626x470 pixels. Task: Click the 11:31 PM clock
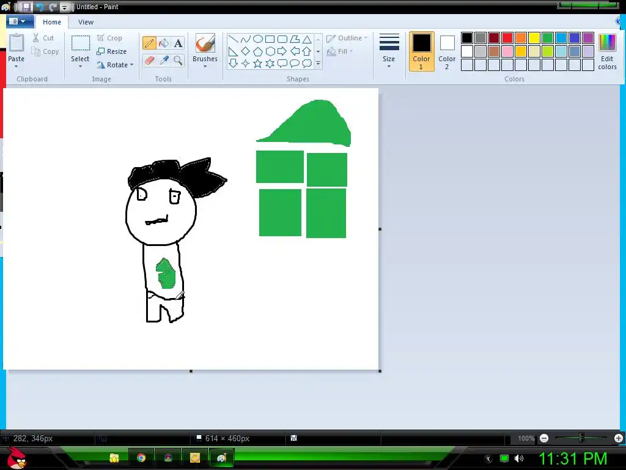click(573, 458)
